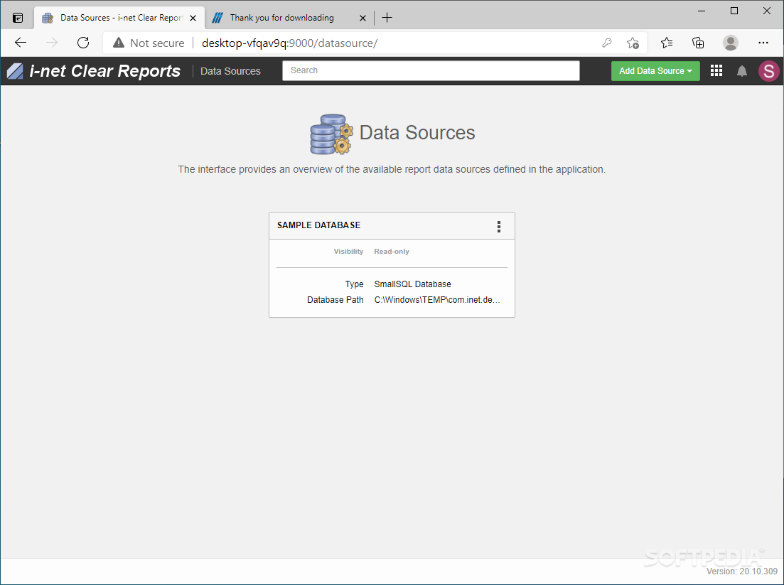This screenshot has width=784, height=585.
Task: Click the Database Path label
Action: tap(335, 300)
